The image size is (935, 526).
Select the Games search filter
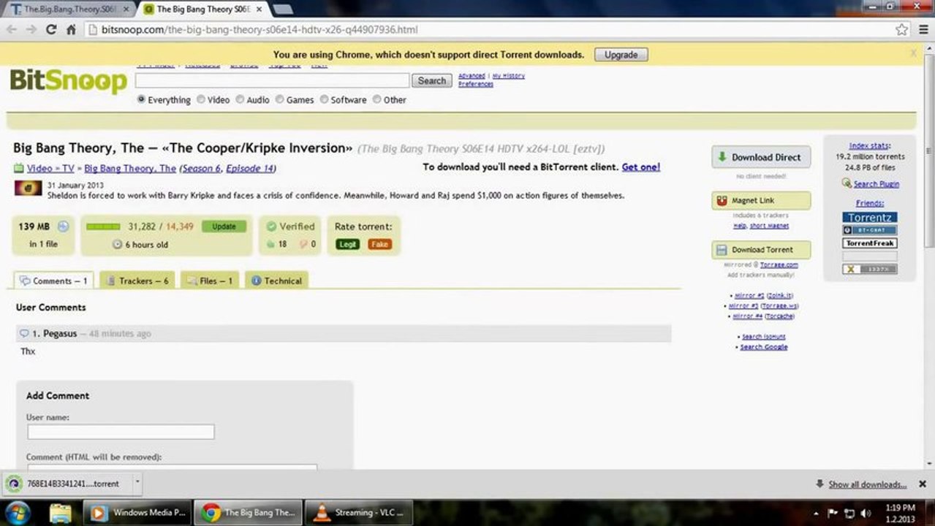(279, 99)
